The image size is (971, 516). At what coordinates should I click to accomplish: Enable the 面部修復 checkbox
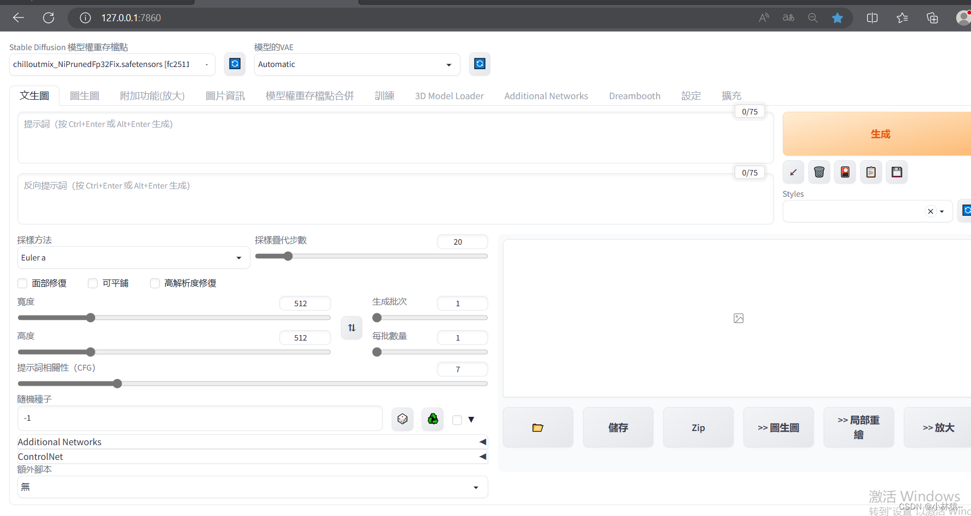22,283
